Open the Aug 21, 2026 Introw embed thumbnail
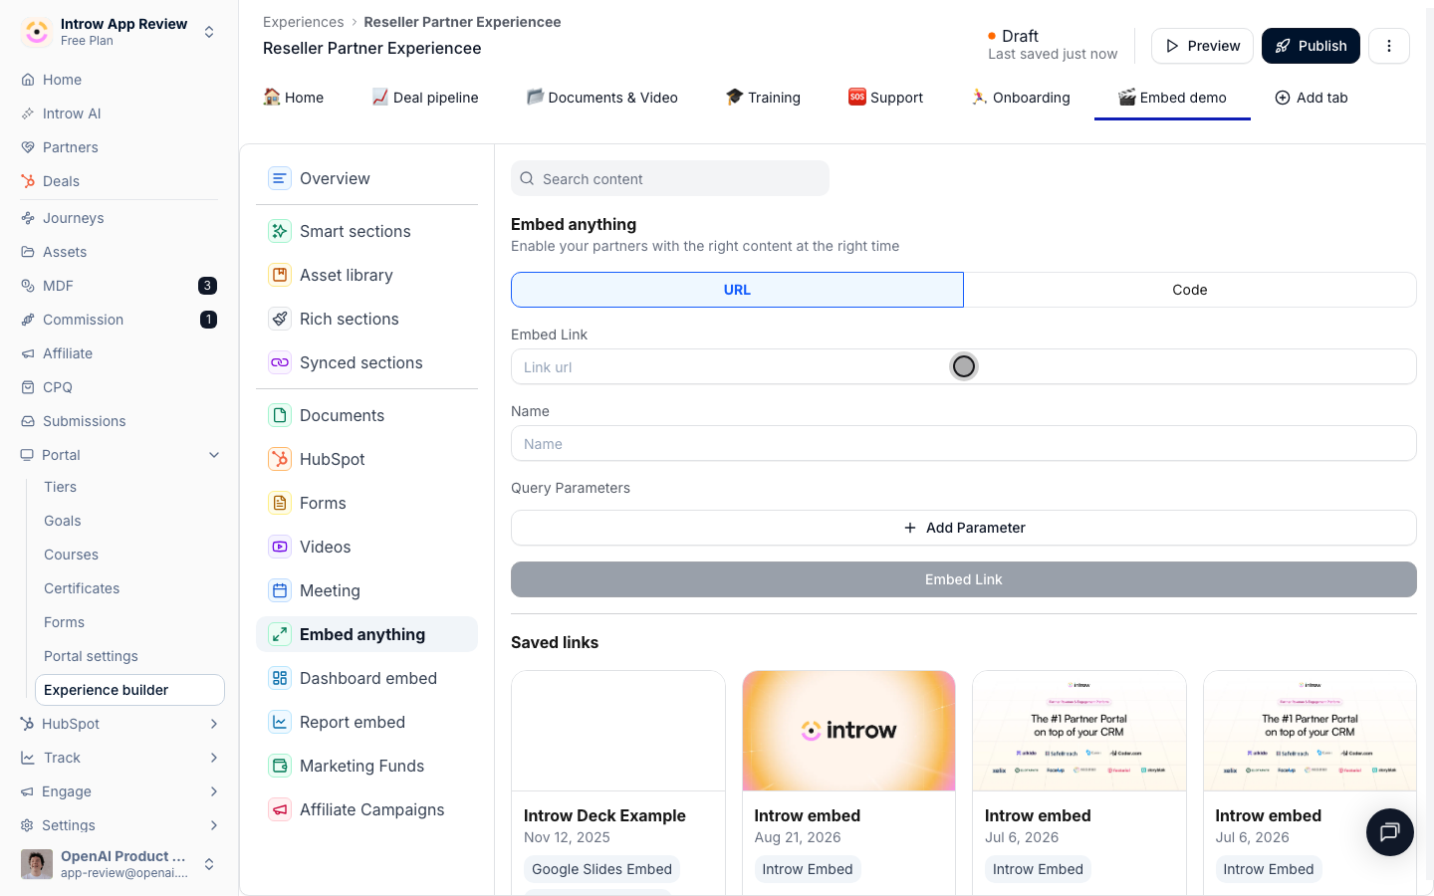 coord(848,731)
